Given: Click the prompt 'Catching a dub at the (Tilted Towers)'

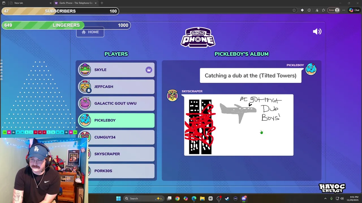Looking at the screenshot, I should click(251, 76).
